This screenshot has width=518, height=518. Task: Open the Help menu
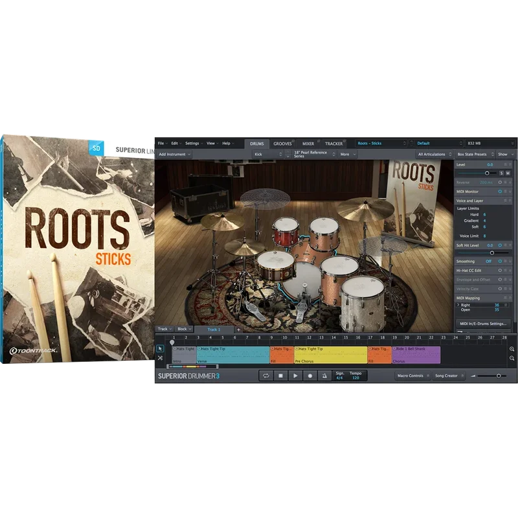pos(228,143)
